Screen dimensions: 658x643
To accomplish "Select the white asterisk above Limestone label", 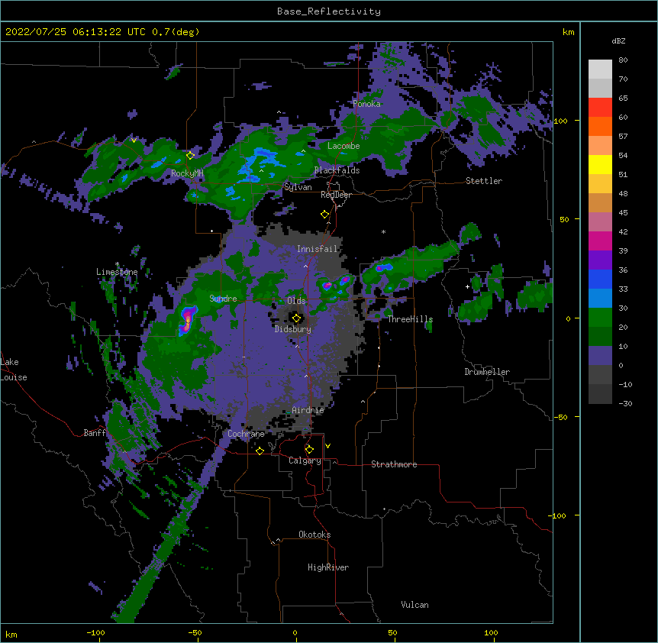I will pos(117,264).
